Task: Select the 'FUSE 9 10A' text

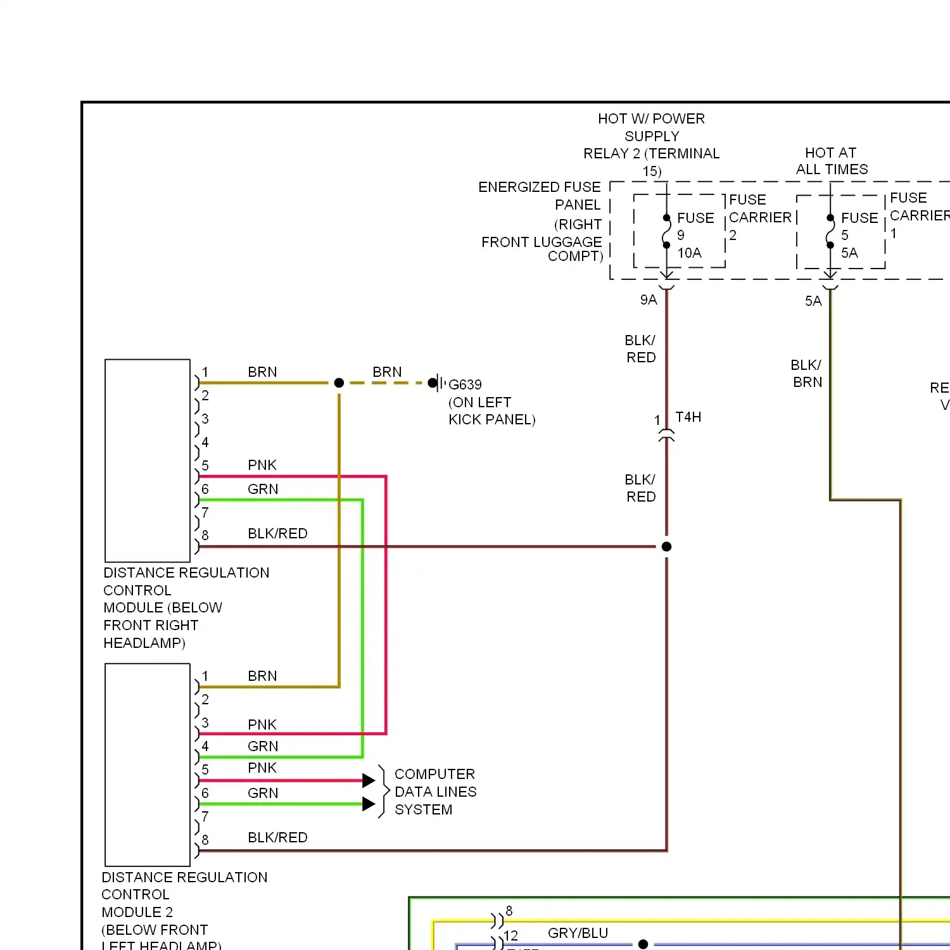Action: 695,235
